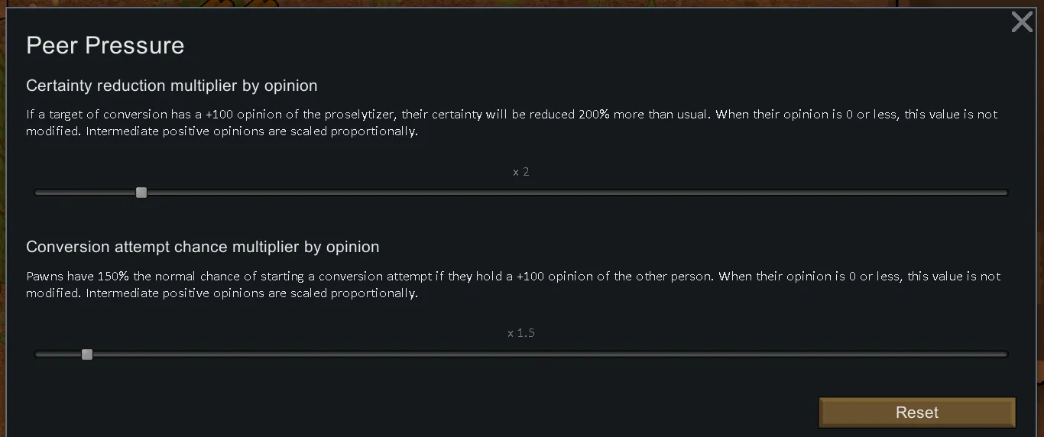Click the "Conversion attempt chance multiplier by opinion" heading
The width and height of the screenshot is (1044, 437).
coord(203,247)
